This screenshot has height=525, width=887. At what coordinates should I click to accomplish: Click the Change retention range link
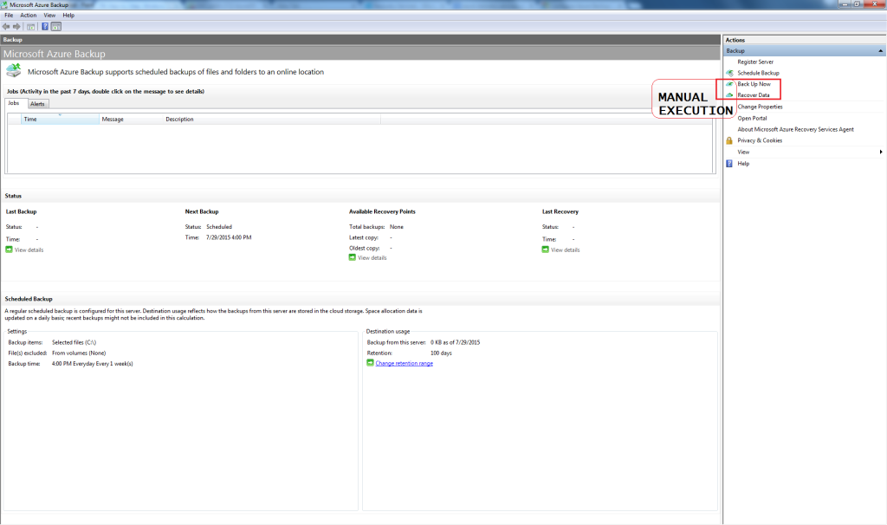[x=404, y=363]
